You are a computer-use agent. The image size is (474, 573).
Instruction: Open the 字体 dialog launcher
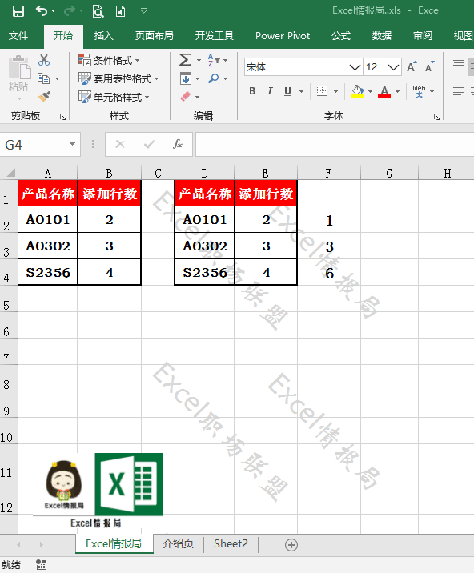437,117
